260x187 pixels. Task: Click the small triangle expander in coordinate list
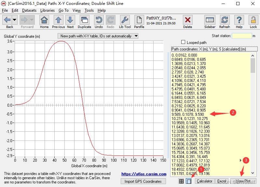point(240,160)
